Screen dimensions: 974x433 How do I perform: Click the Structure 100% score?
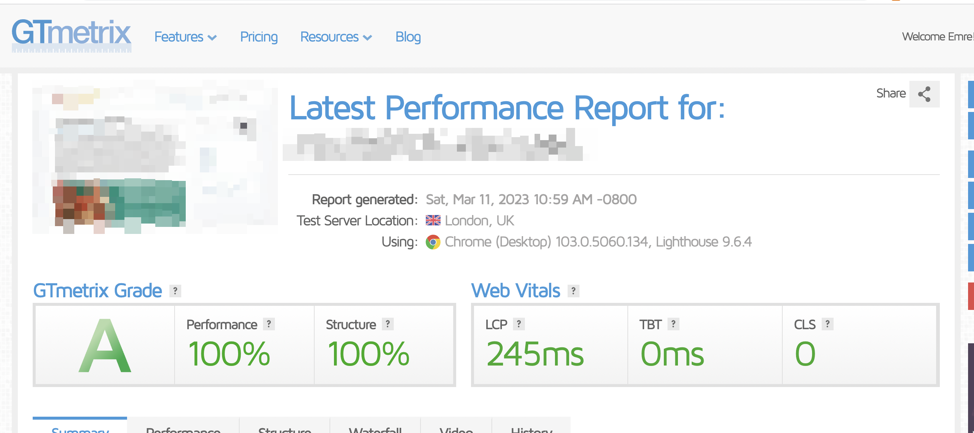369,354
